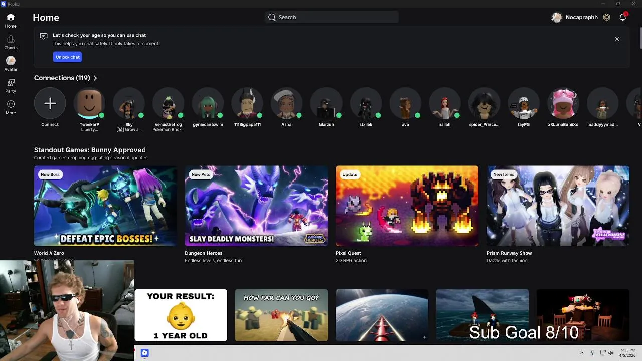Open World // Zero thumbnail
Screen dimensions: 642x361
105,206
